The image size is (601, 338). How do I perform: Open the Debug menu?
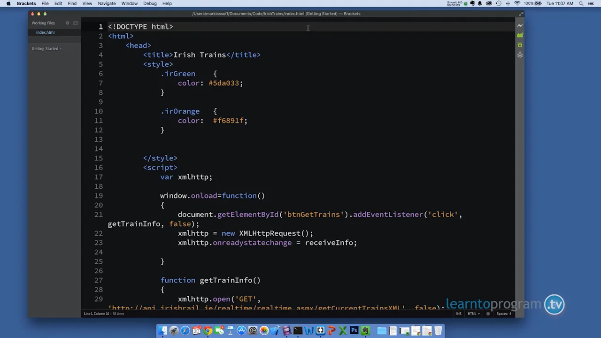150,3
